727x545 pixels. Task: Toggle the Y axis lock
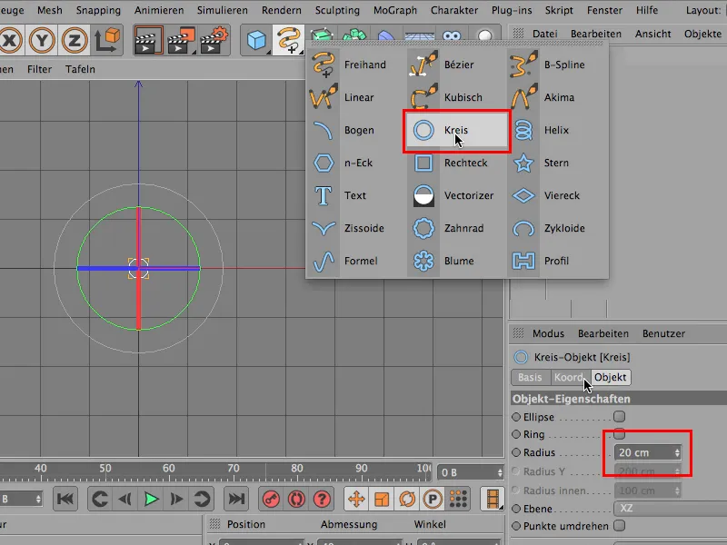(x=42, y=40)
